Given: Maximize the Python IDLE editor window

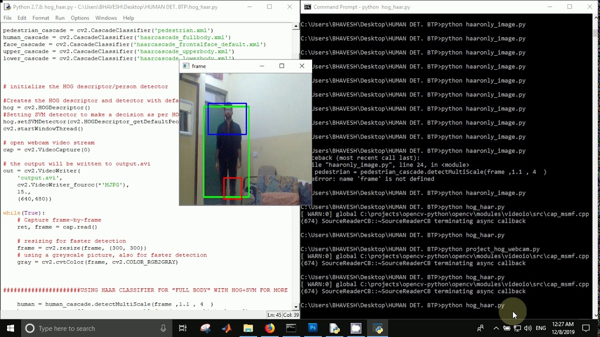Looking at the screenshot, I should (269, 7).
